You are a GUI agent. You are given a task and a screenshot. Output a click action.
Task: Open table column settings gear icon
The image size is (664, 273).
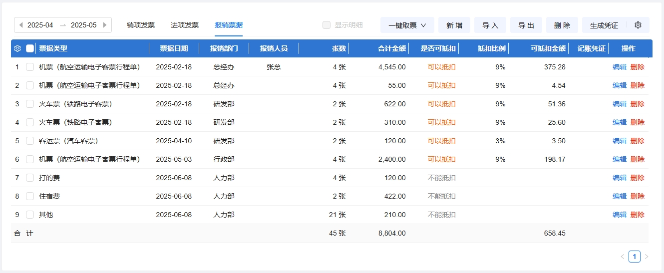pyautogui.click(x=17, y=48)
